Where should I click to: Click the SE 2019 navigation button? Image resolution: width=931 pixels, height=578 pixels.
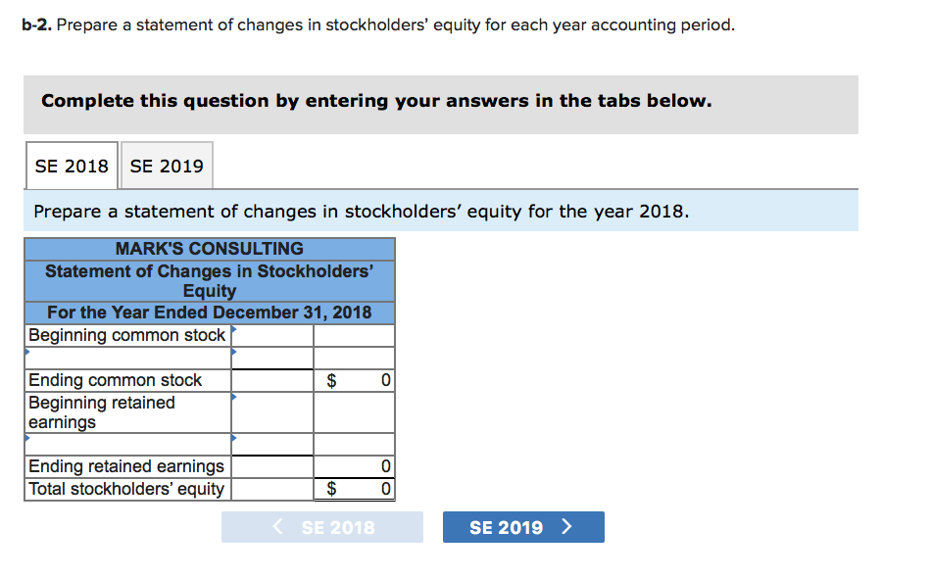click(x=522, y=526)
